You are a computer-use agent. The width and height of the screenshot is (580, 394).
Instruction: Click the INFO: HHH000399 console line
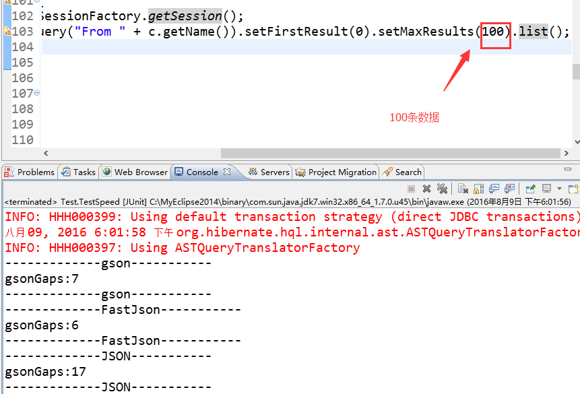point(292,217)
